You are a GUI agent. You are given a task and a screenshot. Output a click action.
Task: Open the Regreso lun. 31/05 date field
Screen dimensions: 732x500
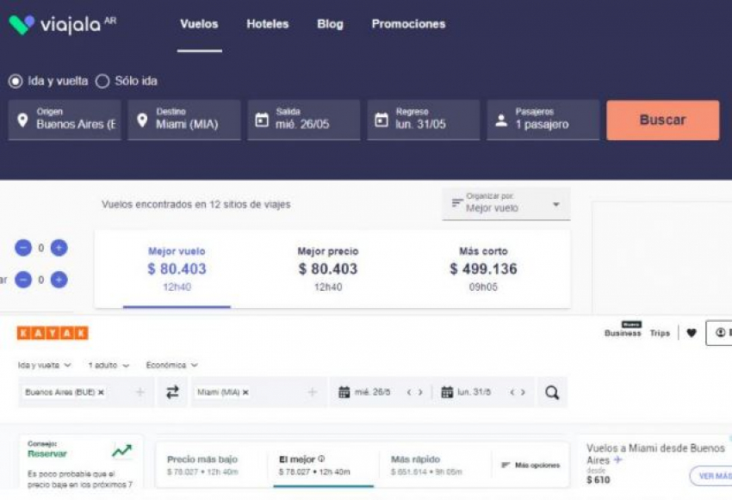click(424, 120)
